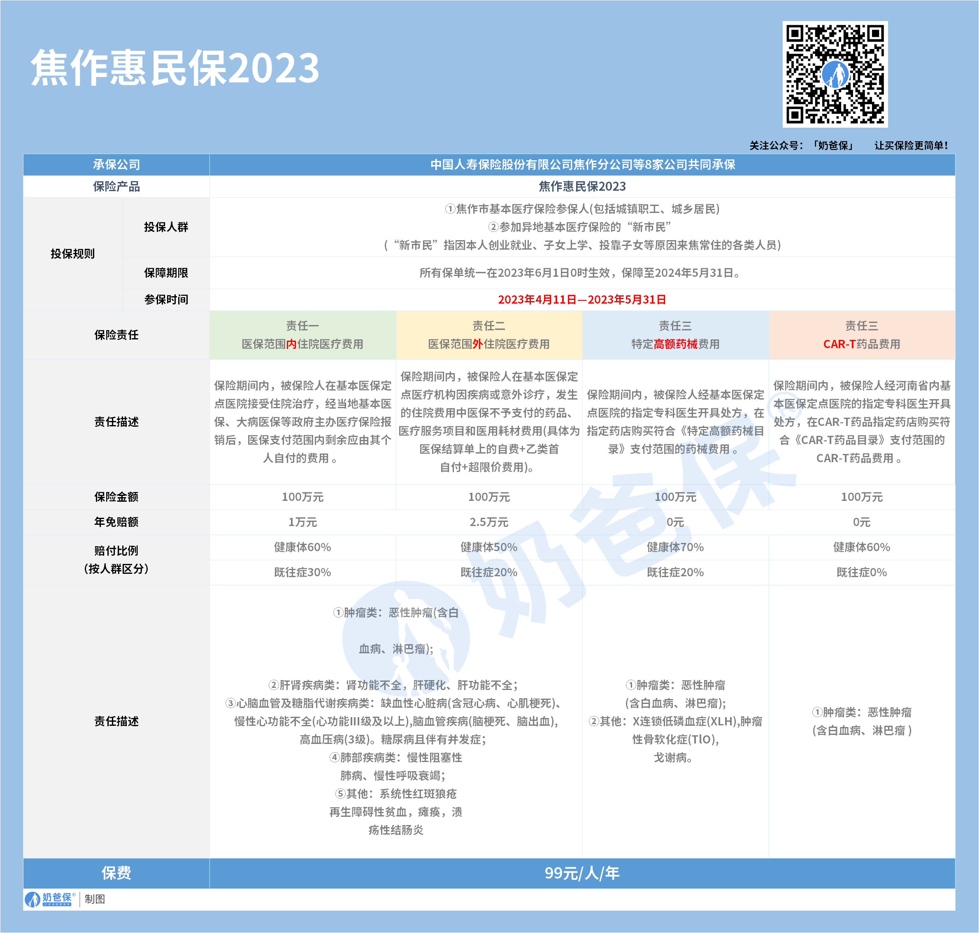Click the 承保公司 header cell
This screenshot has width=979, height=933.
pos(116,165)
